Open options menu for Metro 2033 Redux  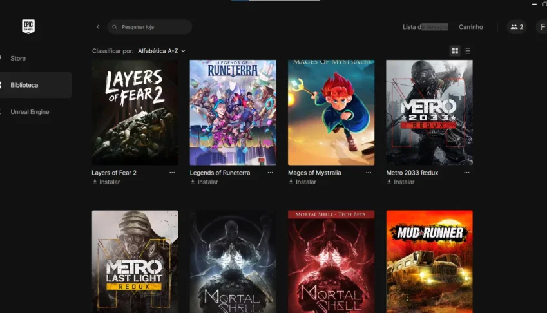pos(466,173)
